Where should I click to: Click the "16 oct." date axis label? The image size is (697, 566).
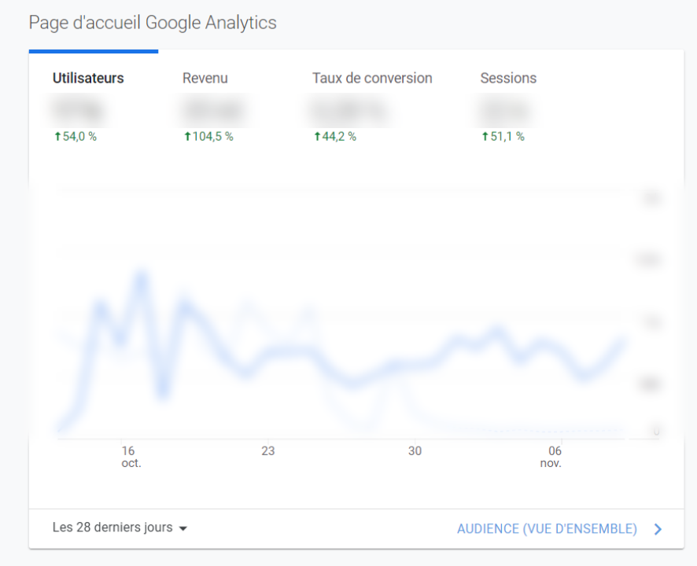[129, 457]
